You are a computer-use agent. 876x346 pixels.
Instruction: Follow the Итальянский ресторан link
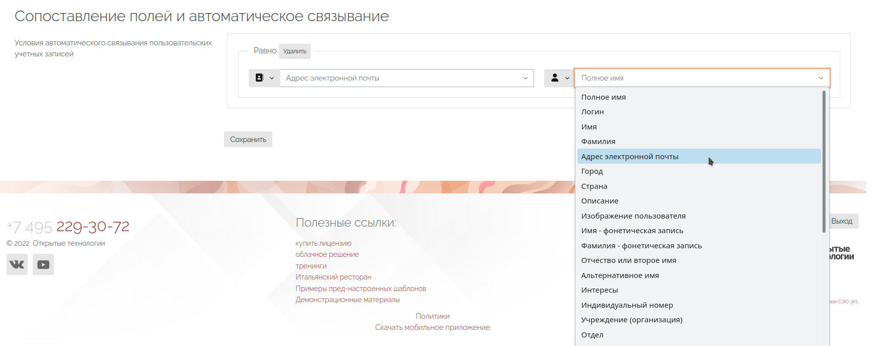pos(333,277)
